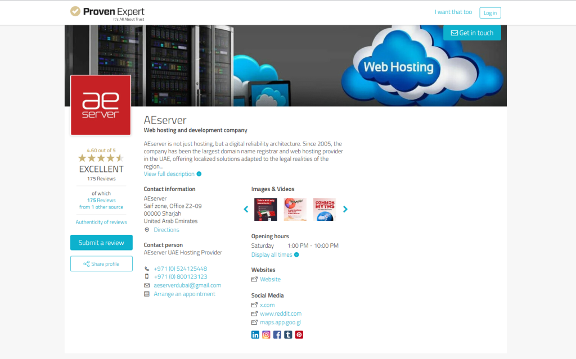Viewport: 576px width, 359px height.
Task: Open the Website link
Action: coord(271,279)
